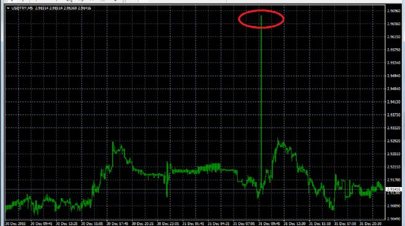This screenshot has height=226, width=405.
Task: Select the 20 Dec 2015 time label
Action: (x=15, y=224)
